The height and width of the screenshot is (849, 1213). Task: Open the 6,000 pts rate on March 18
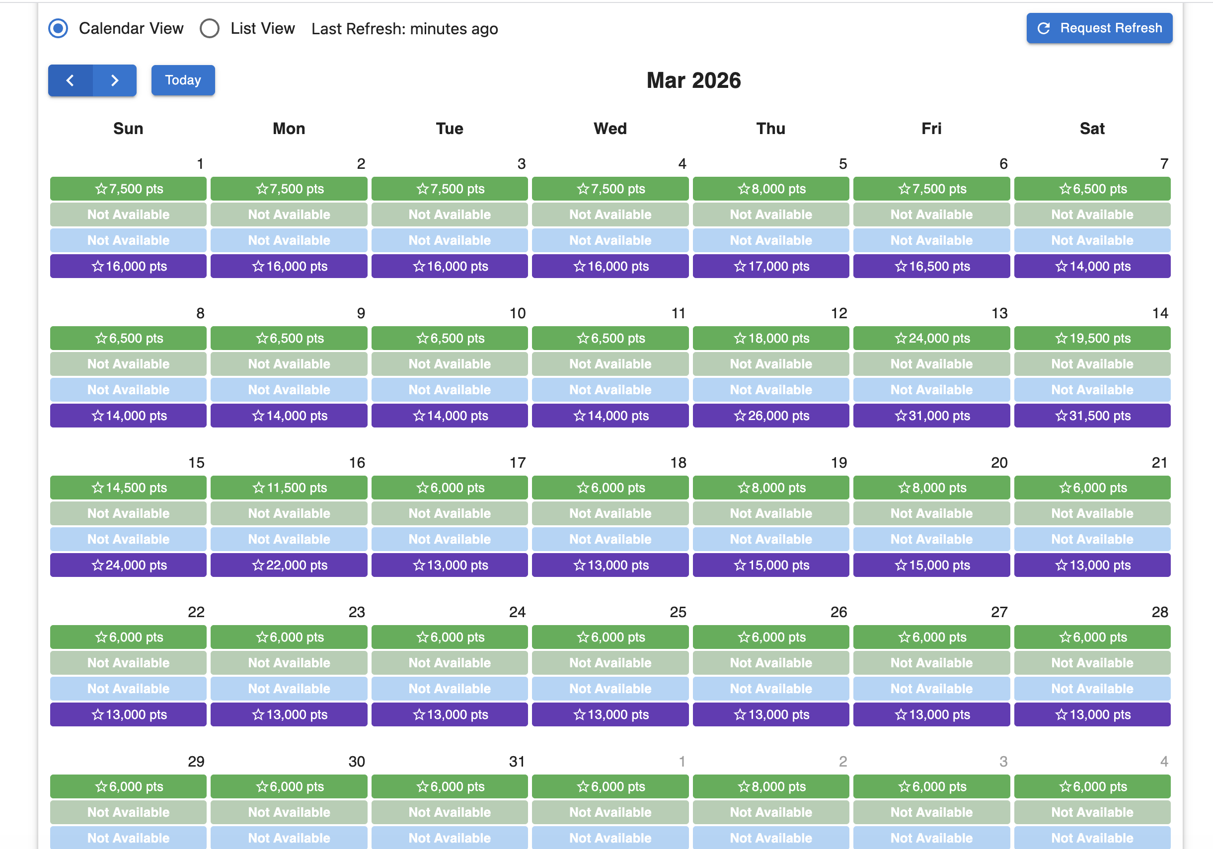[610, 488]
